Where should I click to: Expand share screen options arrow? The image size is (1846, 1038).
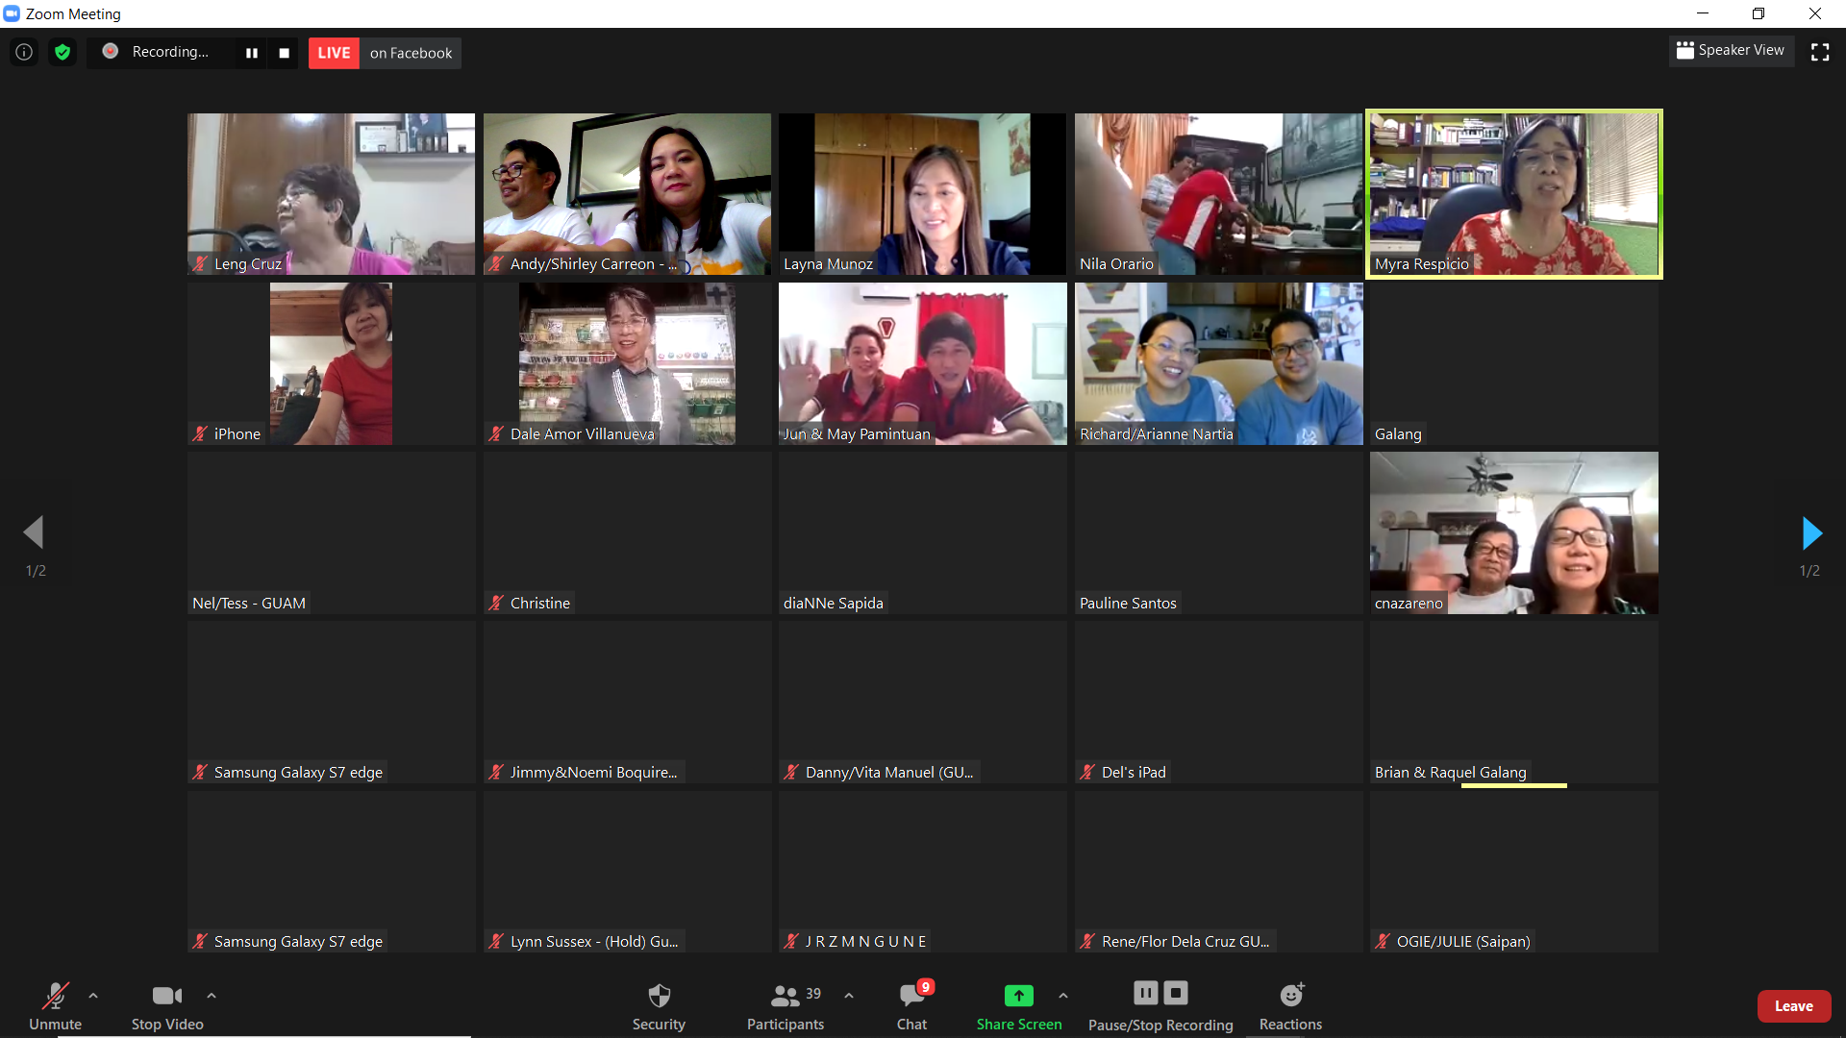[1063, 996]
